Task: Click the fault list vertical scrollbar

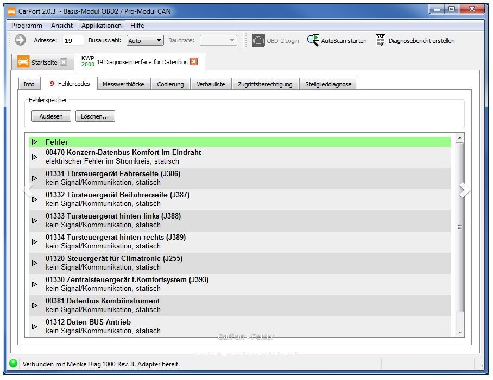Action: [460, 227]
